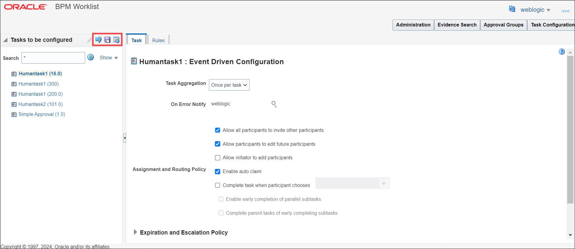Image resolution: width=575 pixels, height=249 pixels.
Task: Click inside the Search text field
Action: tap(53, 58)
